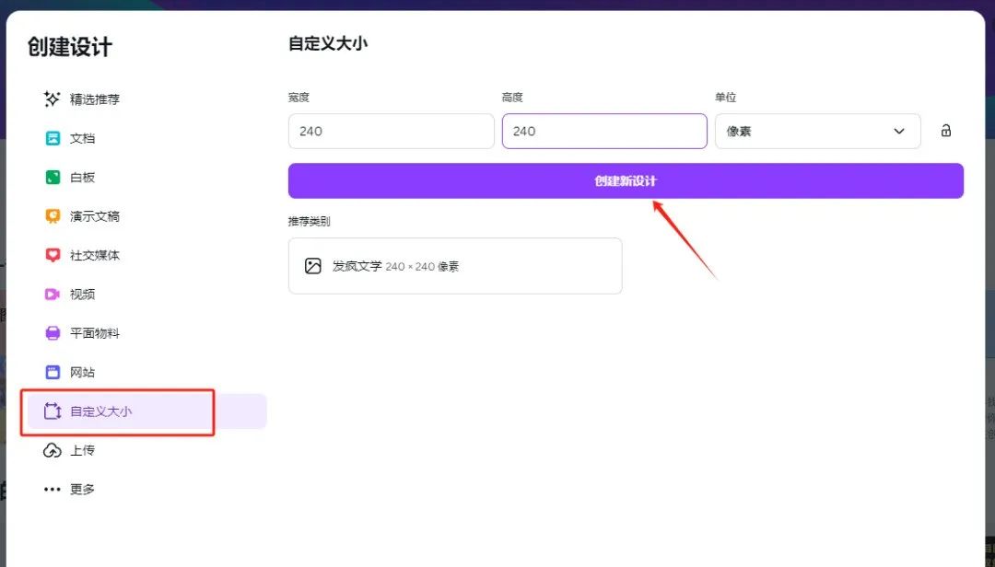Open the 文档 document icon
Viewport: 995px width, 567px height.
coord(53,138)
